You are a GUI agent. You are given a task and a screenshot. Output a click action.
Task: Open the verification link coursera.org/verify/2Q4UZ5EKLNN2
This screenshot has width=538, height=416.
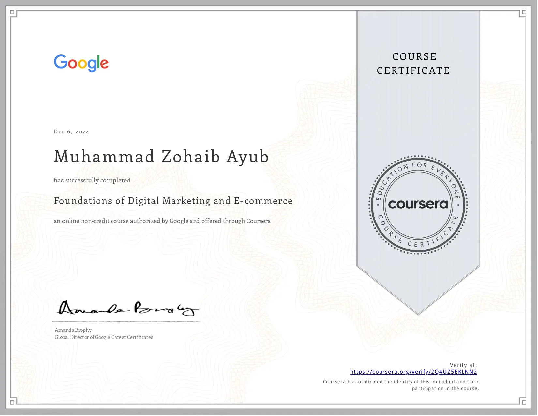pyautogui.click(x=413, y=372)
